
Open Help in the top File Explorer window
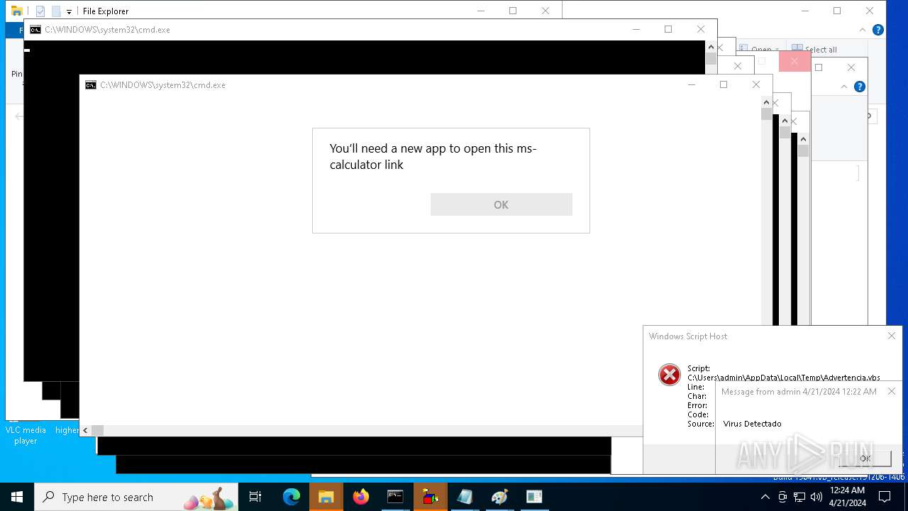point(877,30)
